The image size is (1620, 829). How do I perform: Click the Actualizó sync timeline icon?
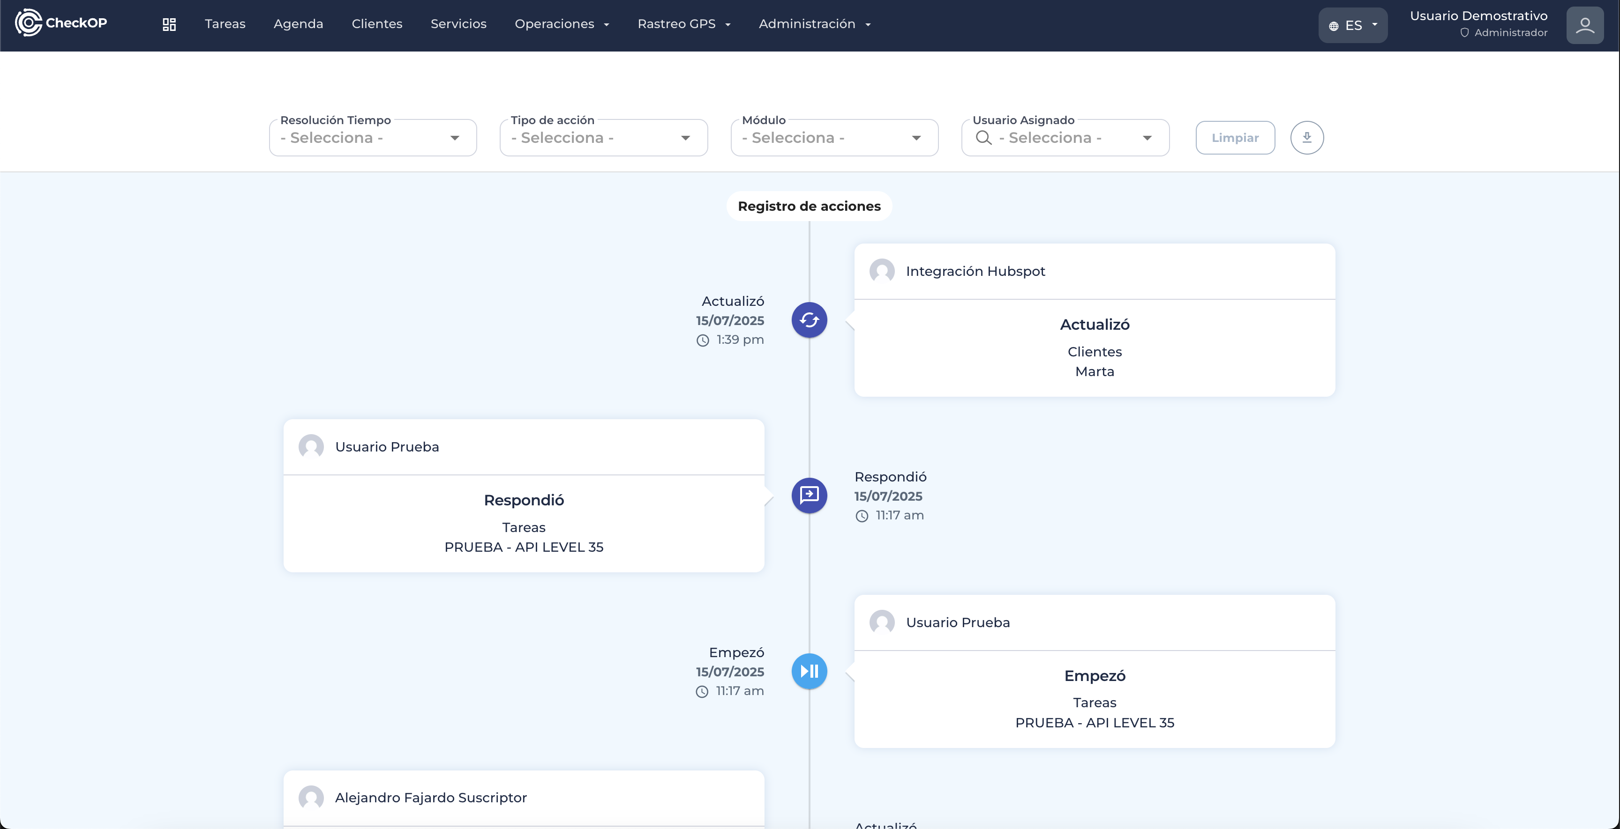coord(809,320)
